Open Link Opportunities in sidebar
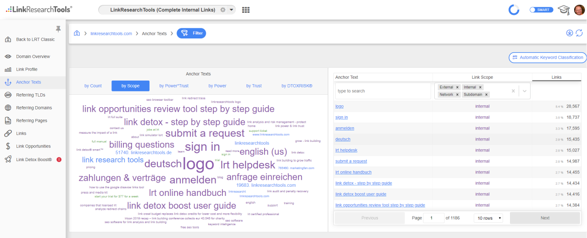This screenshot has width=587, height=238. point(33,146)
